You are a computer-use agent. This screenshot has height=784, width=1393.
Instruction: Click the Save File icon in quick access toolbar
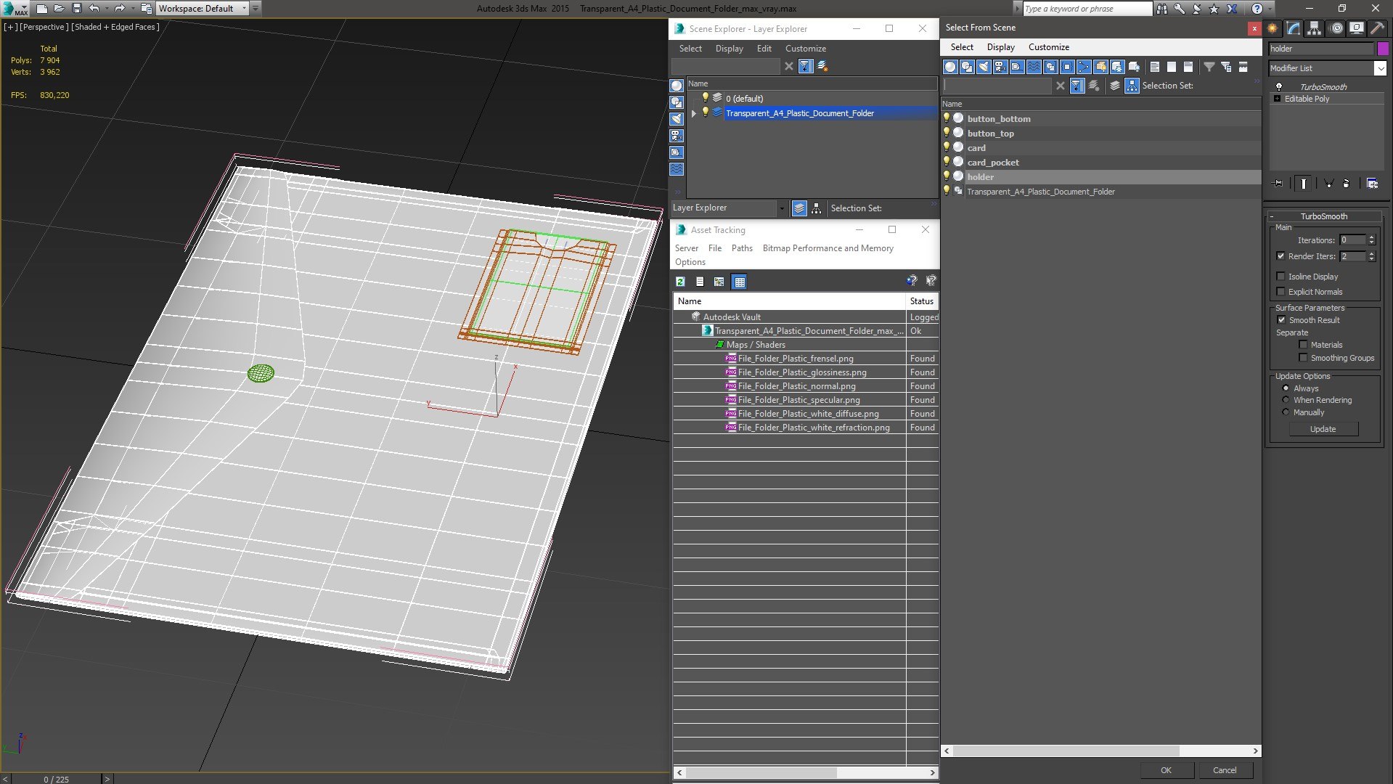[76, 9]
